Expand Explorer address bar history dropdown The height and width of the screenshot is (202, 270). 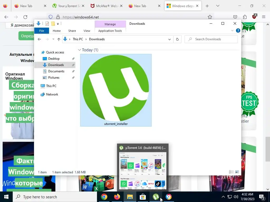click(x=170, y=39)
